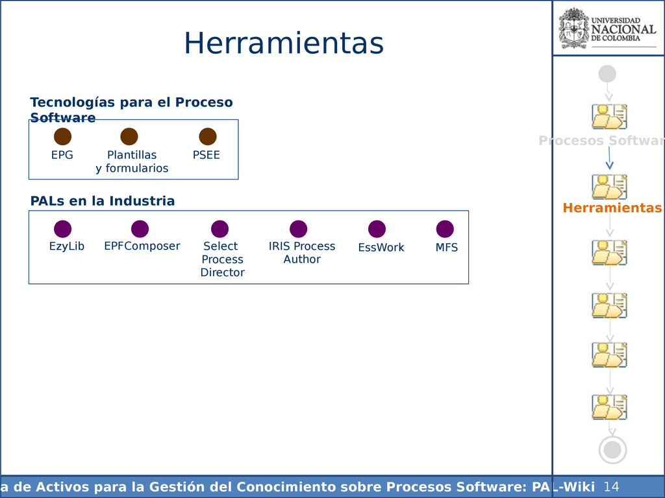Screen dimensions: 665x498
Task: Click the blue arrow above Herramientas icon
Action: point(609,158)
